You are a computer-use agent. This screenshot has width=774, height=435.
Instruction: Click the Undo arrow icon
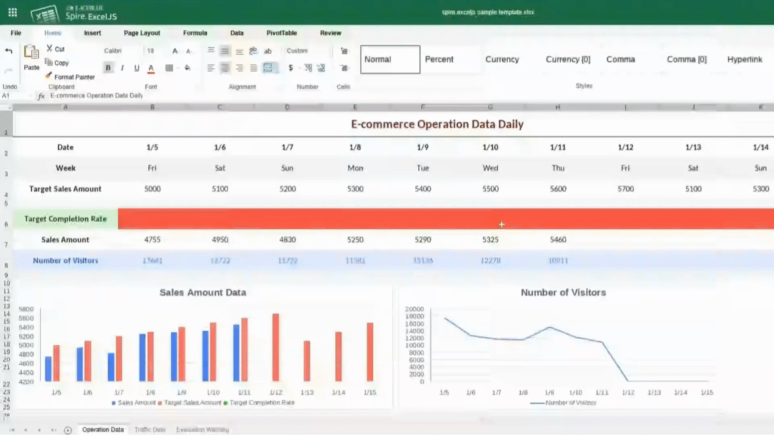(8, 51)
